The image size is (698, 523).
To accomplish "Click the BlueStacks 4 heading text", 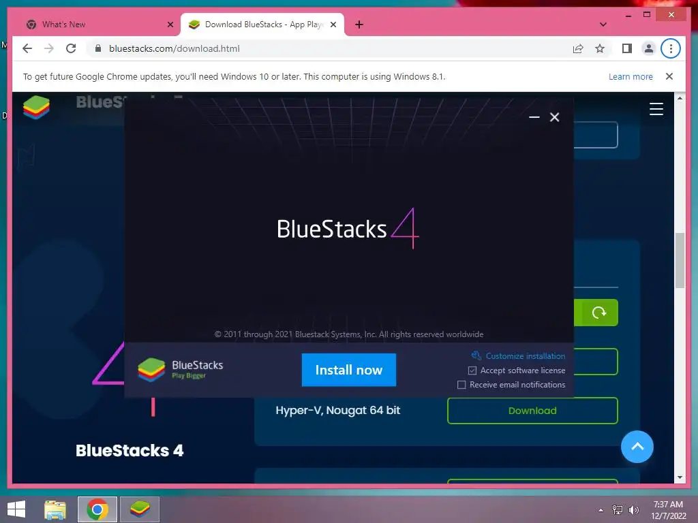I will [x=130, y=451].
